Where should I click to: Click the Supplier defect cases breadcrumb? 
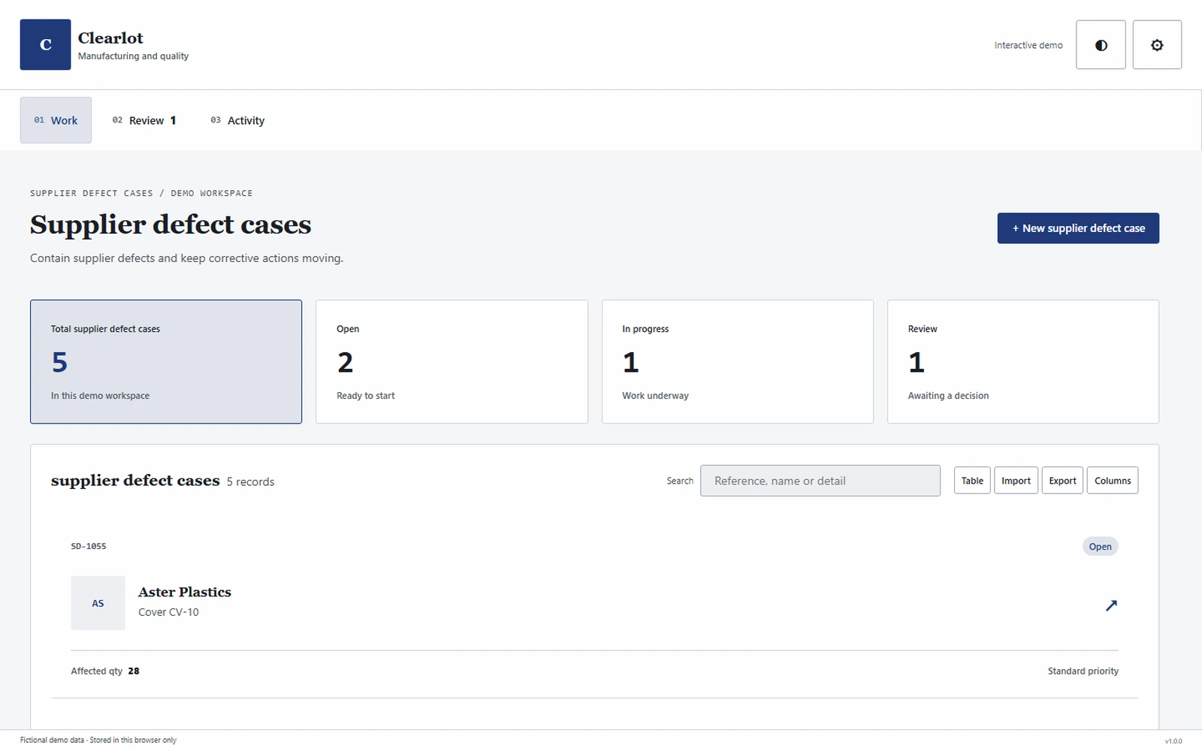coord(92,193)
